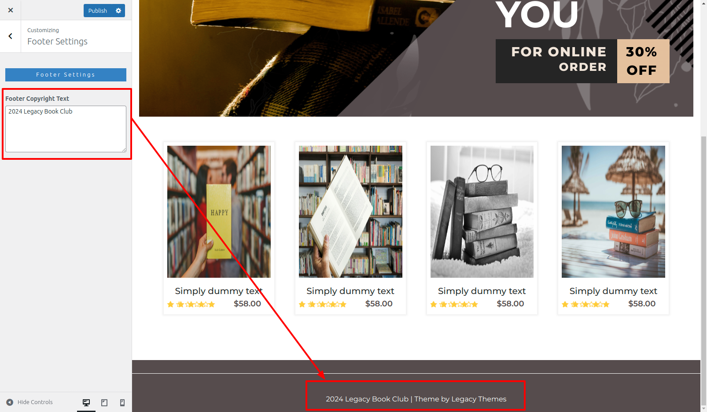Open the glasses on stacked books image
The width and height of the screenshot is (707, 412).
tap(482, 212)
